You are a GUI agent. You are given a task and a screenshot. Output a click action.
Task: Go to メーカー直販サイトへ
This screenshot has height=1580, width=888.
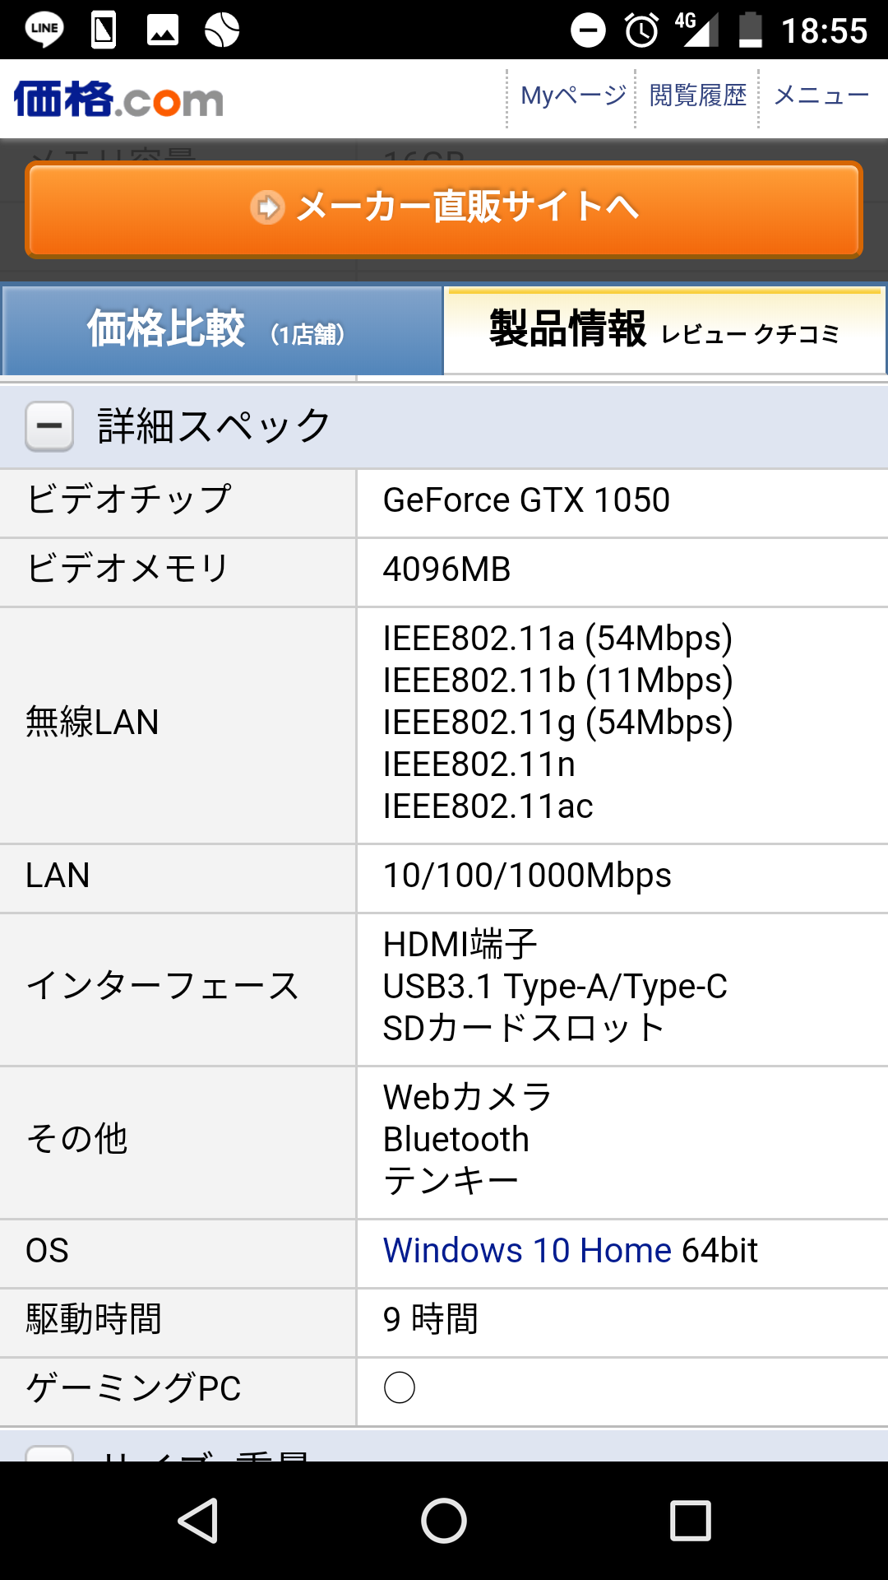pos(444,209)
